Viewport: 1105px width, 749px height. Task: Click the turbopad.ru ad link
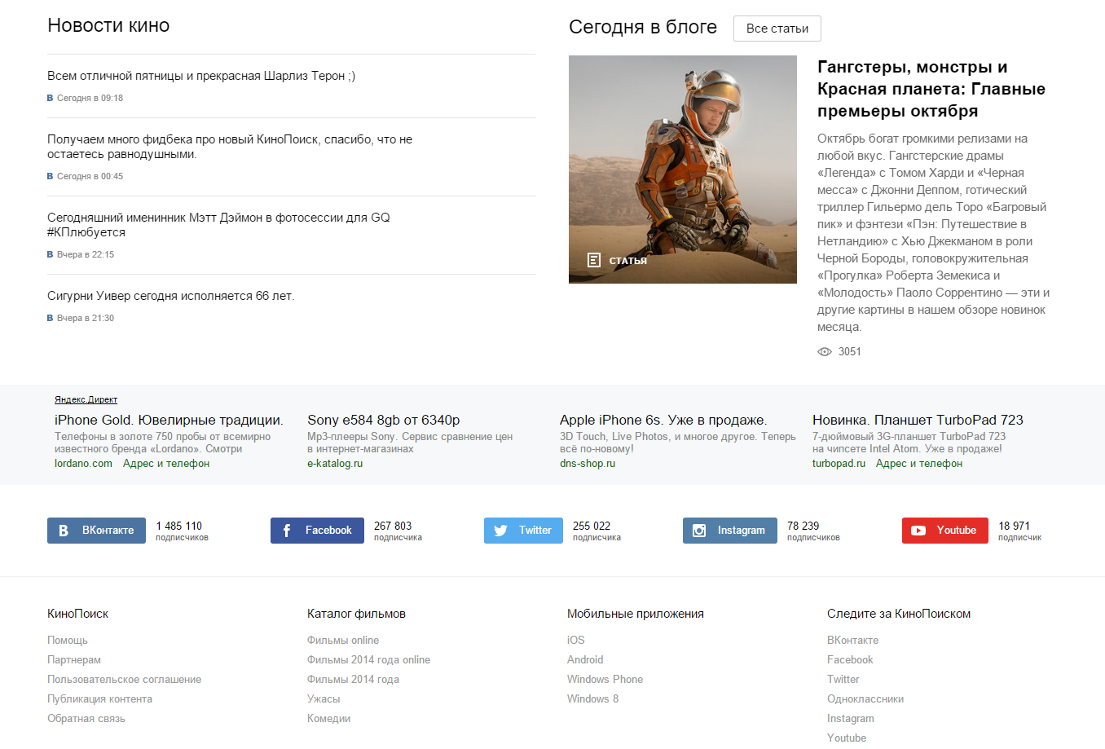(x=839, y=464)
